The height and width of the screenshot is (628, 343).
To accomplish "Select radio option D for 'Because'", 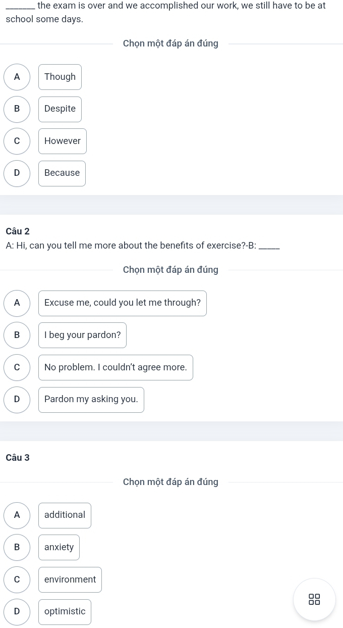I will (x=17, y=173).
